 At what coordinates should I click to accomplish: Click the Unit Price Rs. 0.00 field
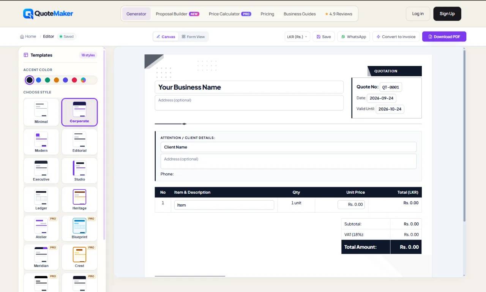[x=351, y=204]
